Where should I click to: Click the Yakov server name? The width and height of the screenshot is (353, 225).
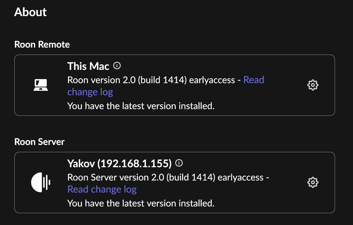81,163
